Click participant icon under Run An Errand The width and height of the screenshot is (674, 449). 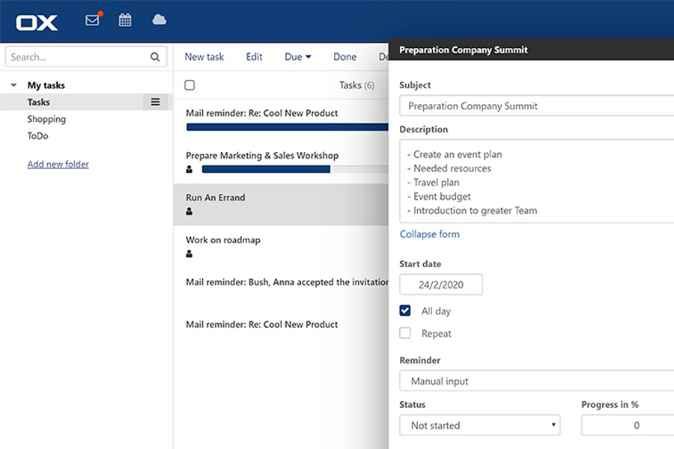[189, 212]
